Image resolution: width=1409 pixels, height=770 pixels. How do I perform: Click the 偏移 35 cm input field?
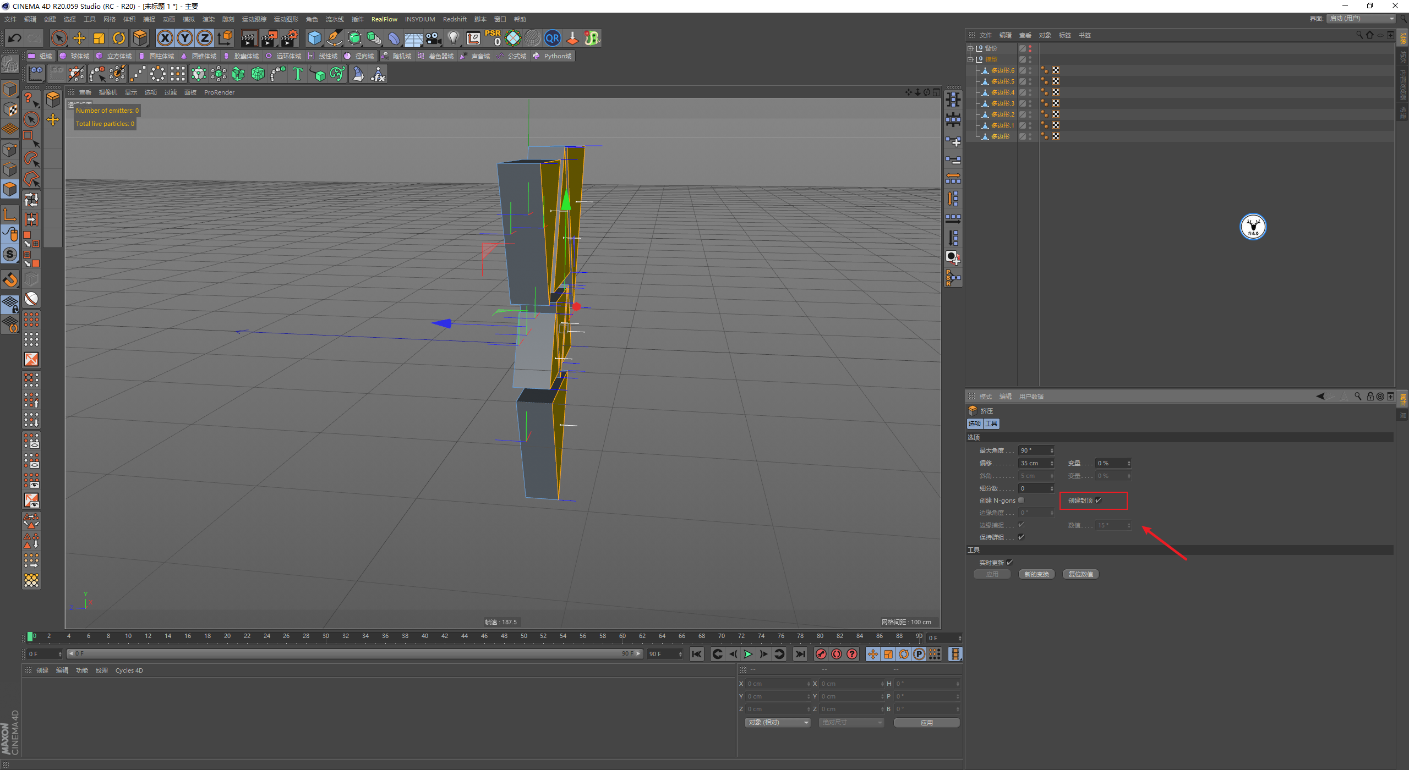click(x=1034, y=463)
